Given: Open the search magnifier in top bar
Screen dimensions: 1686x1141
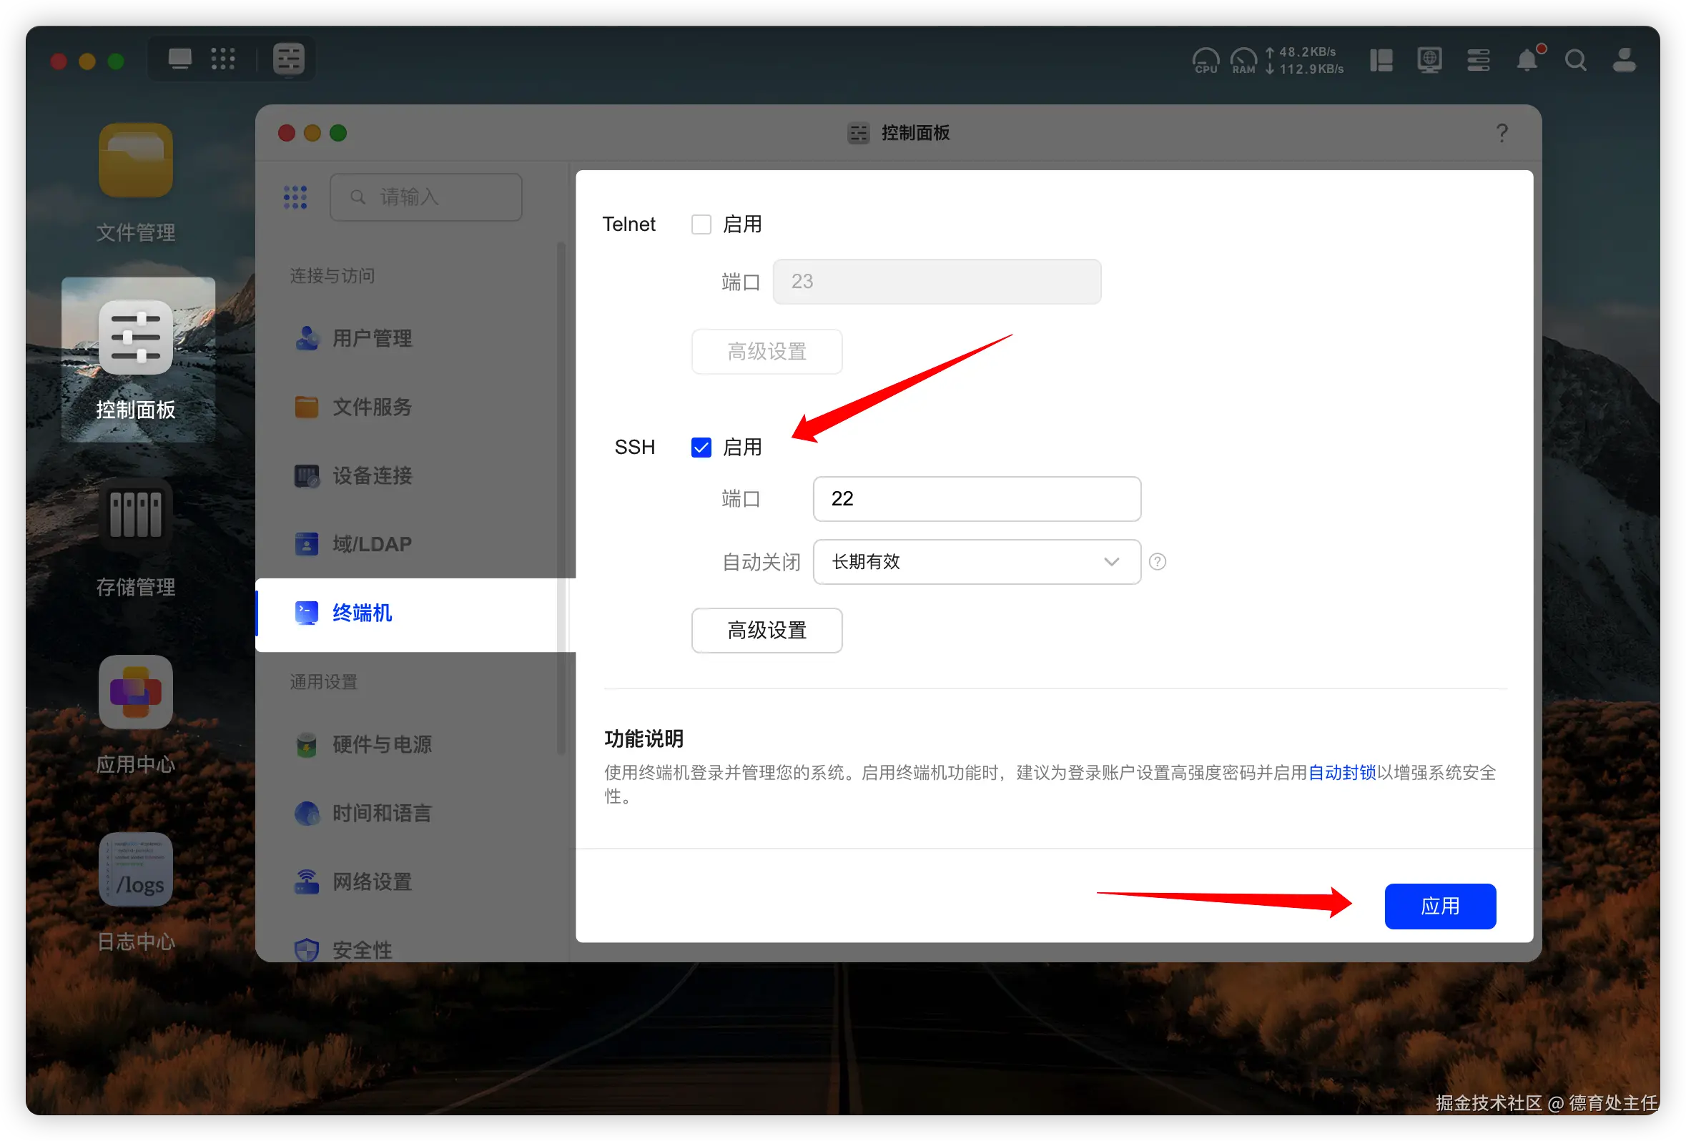Looking at the screenshot, I should pos(1575,60).
